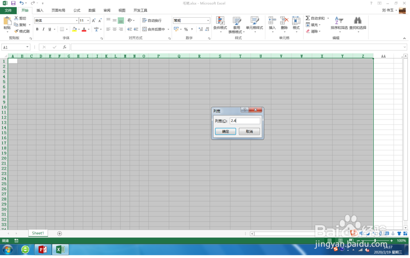Screen dimensions: 410x258
Task: Open the font size dropdown
Action: (x=88, y=20)
